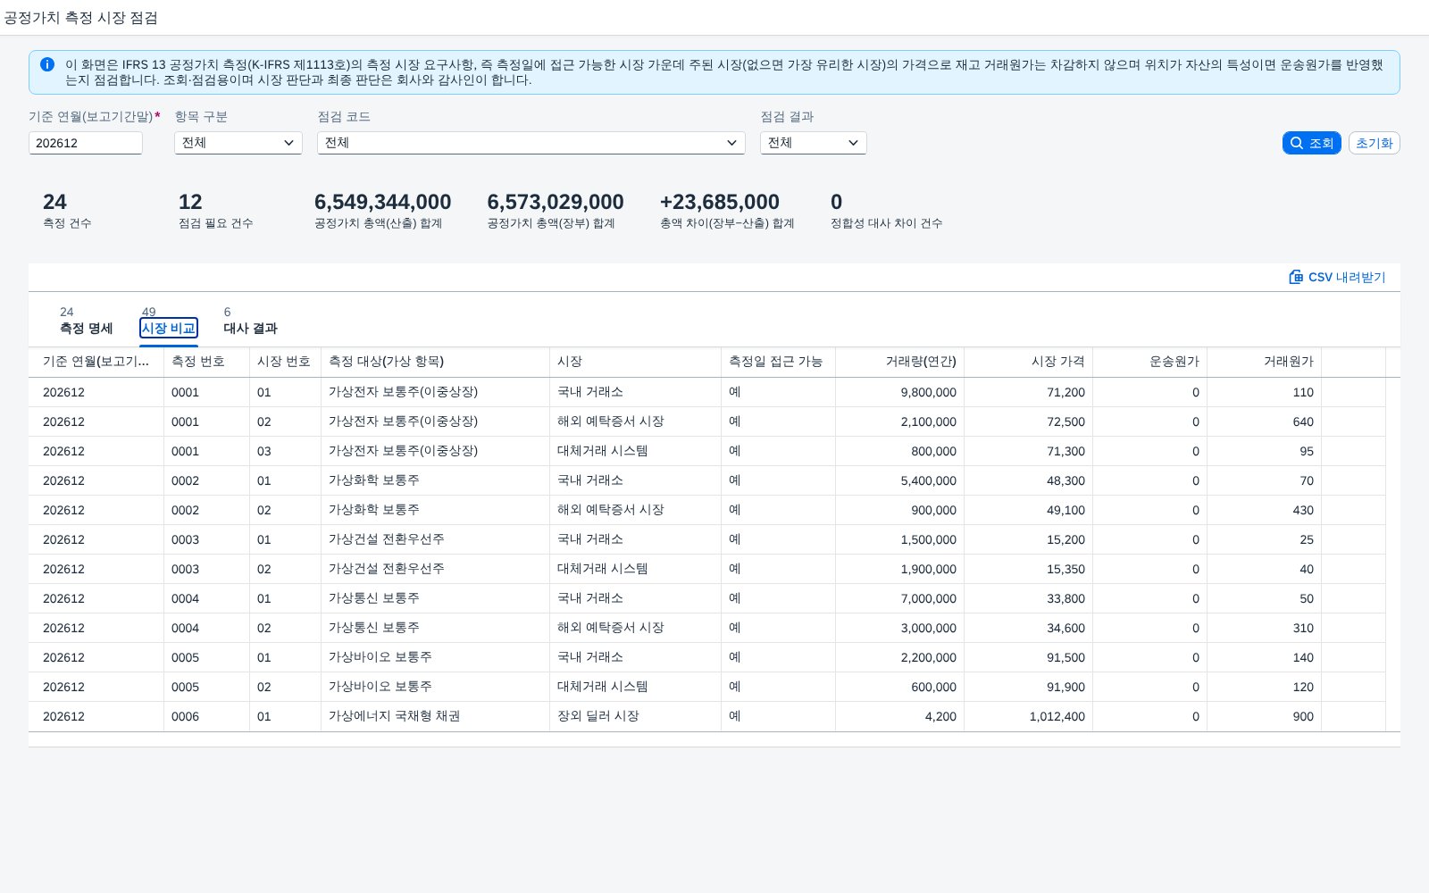Screen dimensions: 1429x893
Task: Click the info icon in the blue banner
Action: (47, 64)
